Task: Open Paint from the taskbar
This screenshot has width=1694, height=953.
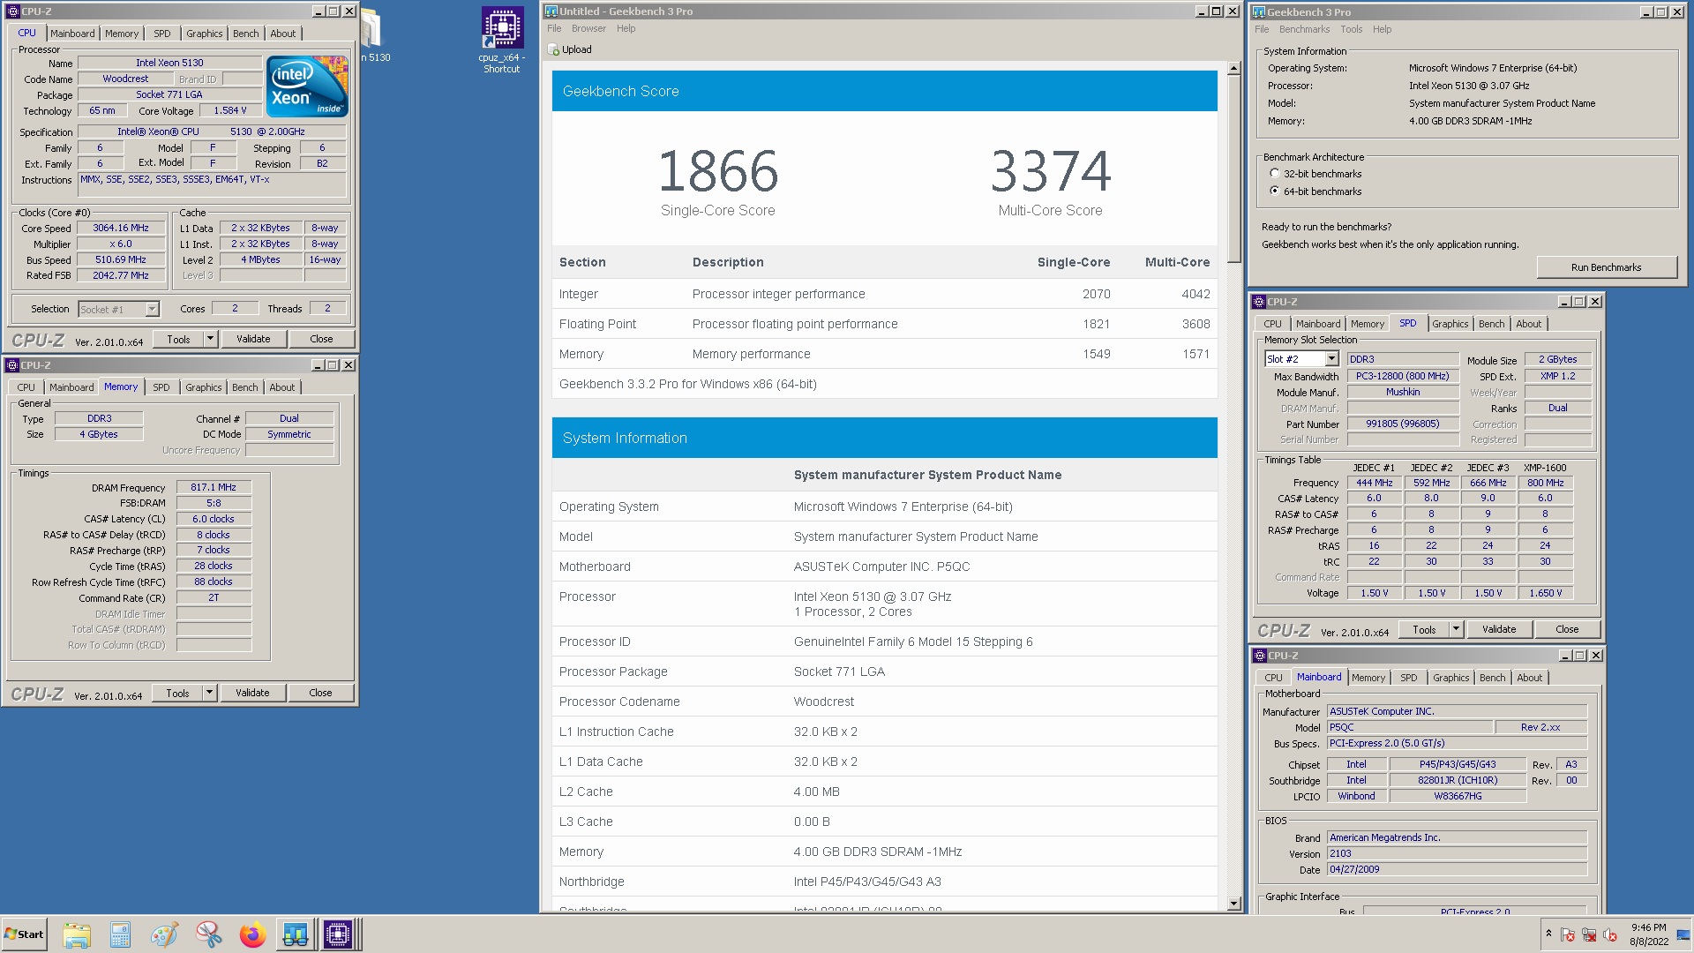Action: coord(164,934)
